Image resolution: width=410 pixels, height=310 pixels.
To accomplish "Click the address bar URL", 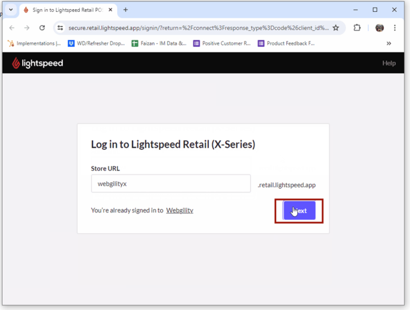I will tap(199, 28).
